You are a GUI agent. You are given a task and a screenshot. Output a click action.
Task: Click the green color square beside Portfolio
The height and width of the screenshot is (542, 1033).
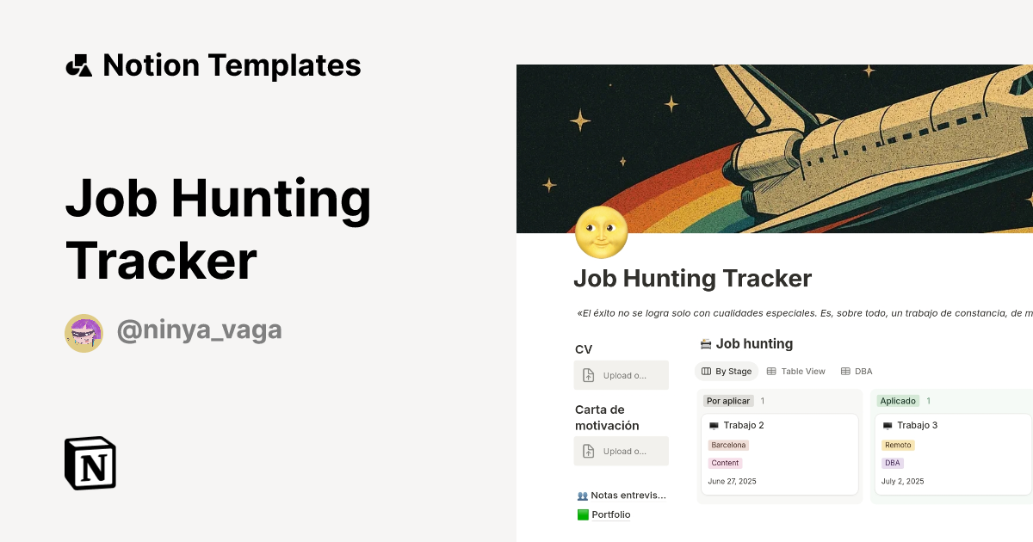(x=582, y=514)
